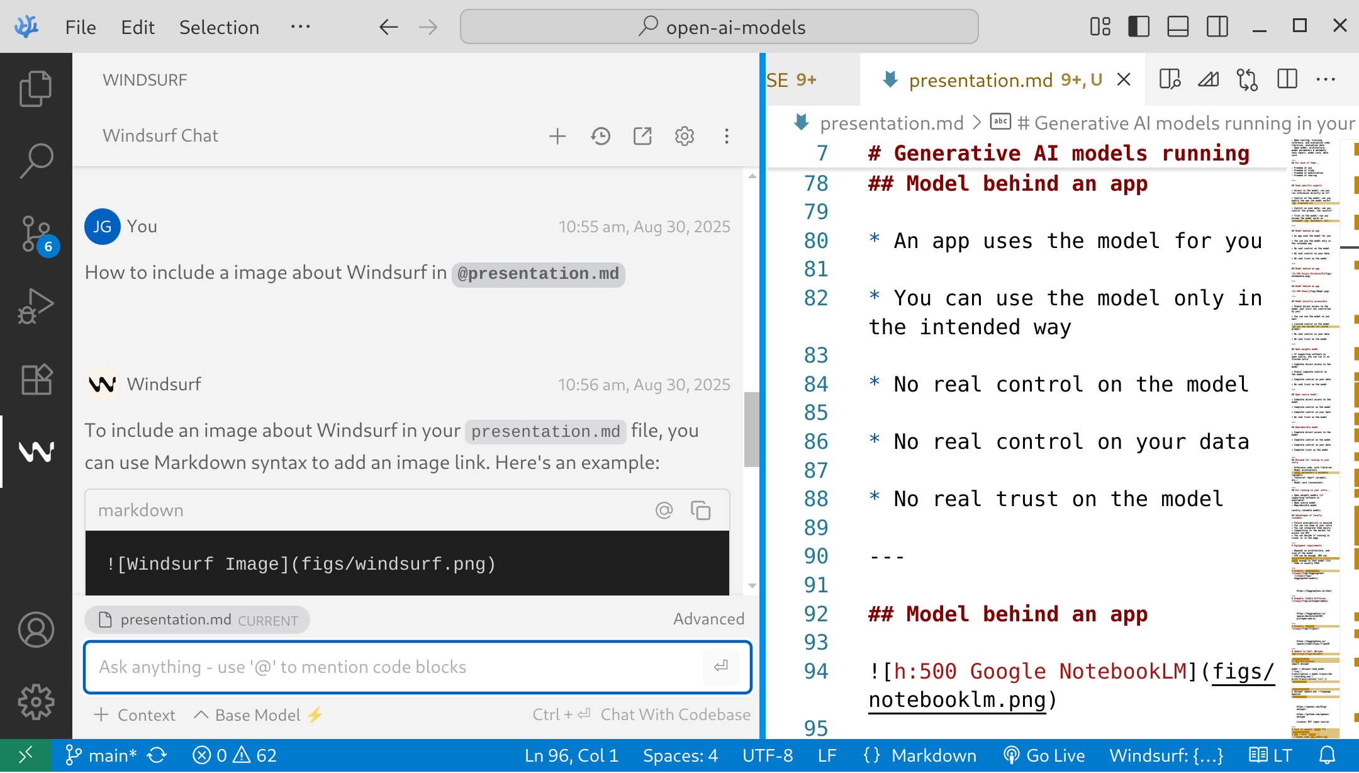Viewport: 1359px width, 773px height.
Task: Open the Edit menu
Action: (138, 27)
